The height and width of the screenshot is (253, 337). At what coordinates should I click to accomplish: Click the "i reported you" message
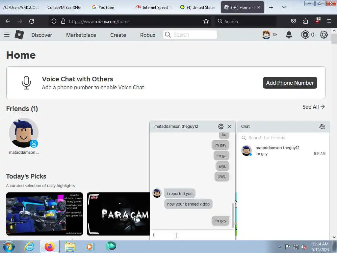point(180,193)
